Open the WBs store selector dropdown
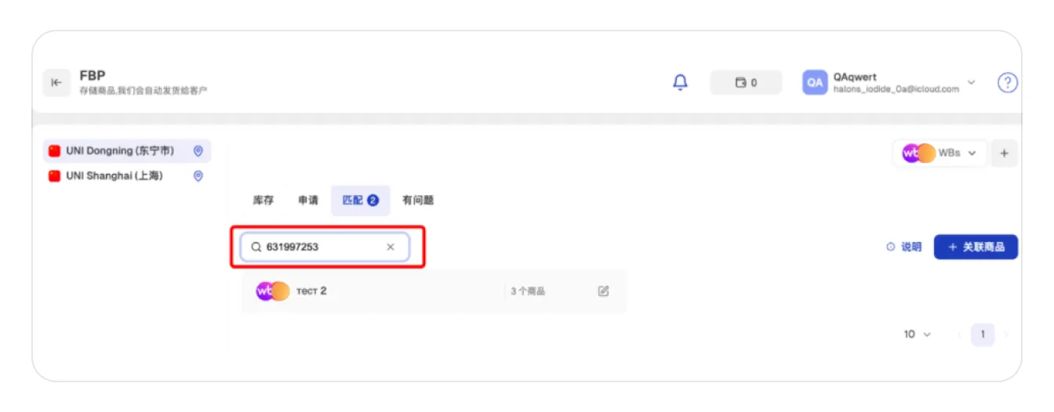The height and width of the screenshot is (412, 1054). [x=941, y=154]
